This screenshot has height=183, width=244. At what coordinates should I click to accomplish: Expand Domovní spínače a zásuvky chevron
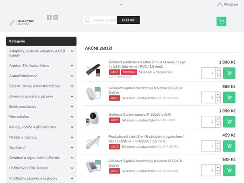(x=72, y=96)
